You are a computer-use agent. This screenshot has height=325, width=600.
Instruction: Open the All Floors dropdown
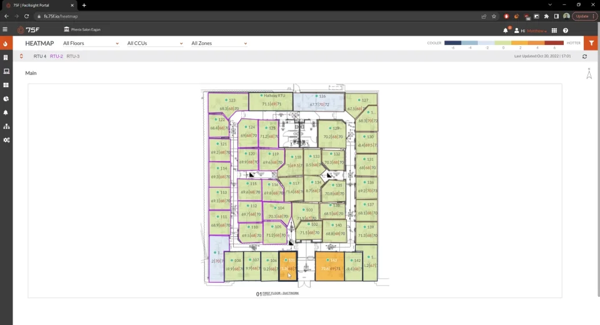[x=91, y=44]
